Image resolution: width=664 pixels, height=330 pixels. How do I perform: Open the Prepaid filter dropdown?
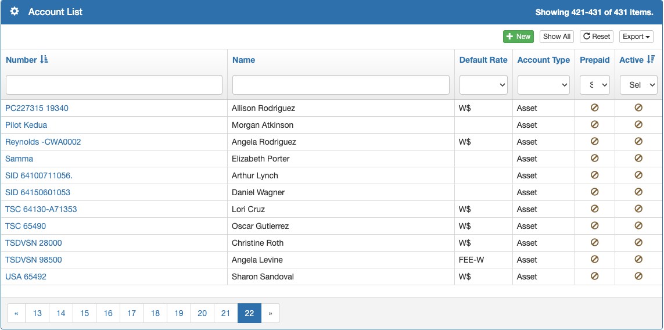click(x=594, y=85)
